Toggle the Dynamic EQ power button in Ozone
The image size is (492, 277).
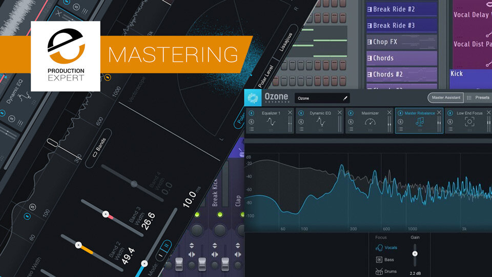[301, 113]
